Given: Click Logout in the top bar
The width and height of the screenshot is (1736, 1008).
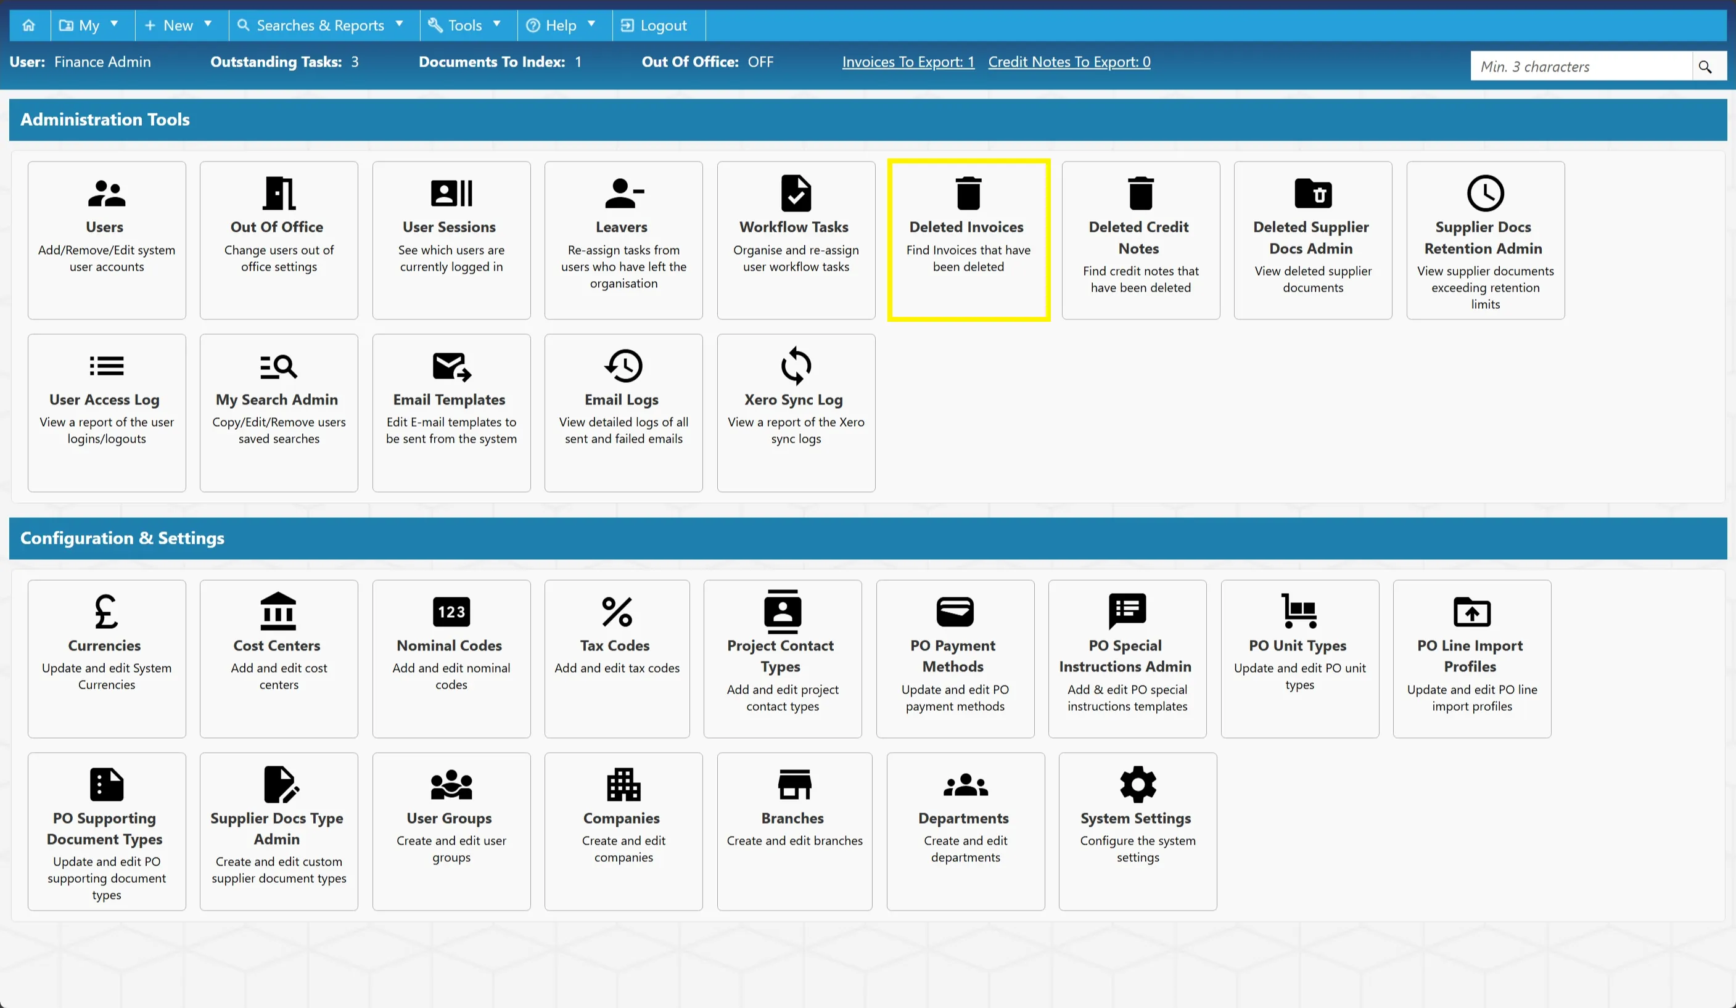Looking at the screenshot, I should (x=654, y=25).
